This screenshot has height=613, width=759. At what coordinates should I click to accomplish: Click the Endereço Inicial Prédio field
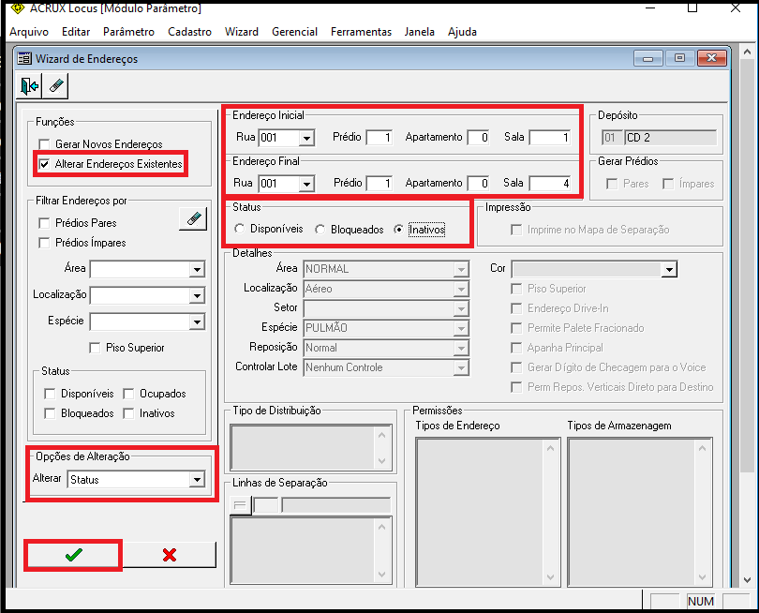pyautogui.click(x=379, y=138)
